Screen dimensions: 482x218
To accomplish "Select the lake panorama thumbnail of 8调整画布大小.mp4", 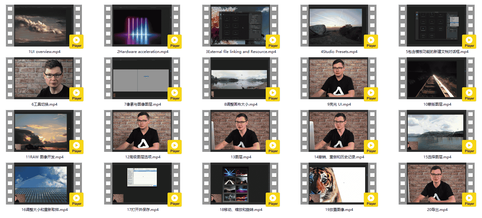I will tap(240, 78).
